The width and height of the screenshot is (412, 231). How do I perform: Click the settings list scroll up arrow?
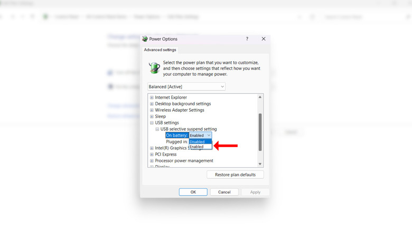260,97
